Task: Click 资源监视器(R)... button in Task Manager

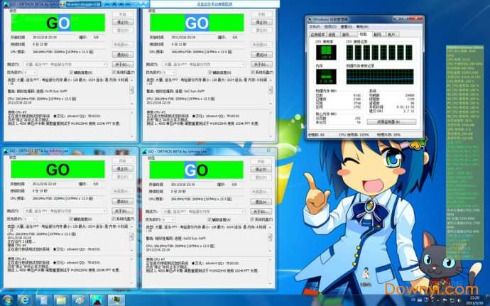Action: tap(391, 122)
